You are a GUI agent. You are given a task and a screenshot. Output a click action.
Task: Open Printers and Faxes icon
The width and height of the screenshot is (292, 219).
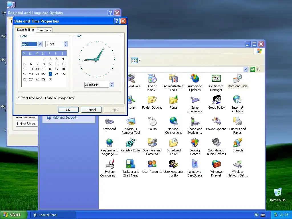pyautogui.click(x=238, y=125)
